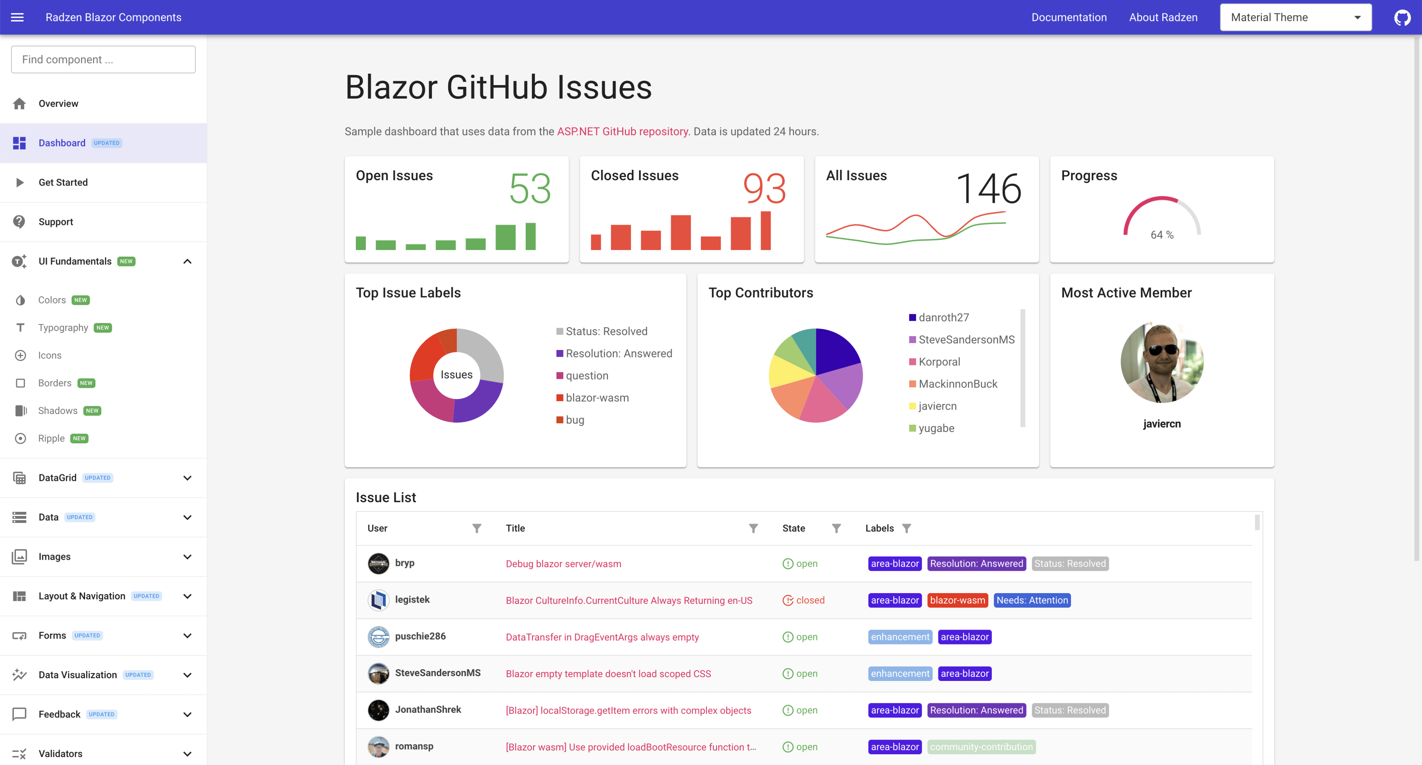
Task: Open About Radzen in the header
Action: coord(1163,17)
